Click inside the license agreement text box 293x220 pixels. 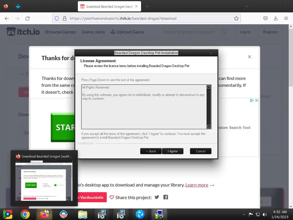tap(144, 107)
